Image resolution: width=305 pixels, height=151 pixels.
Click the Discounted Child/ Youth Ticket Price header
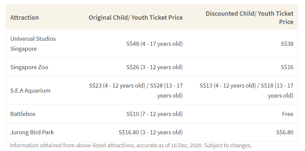tap(249, 17)
